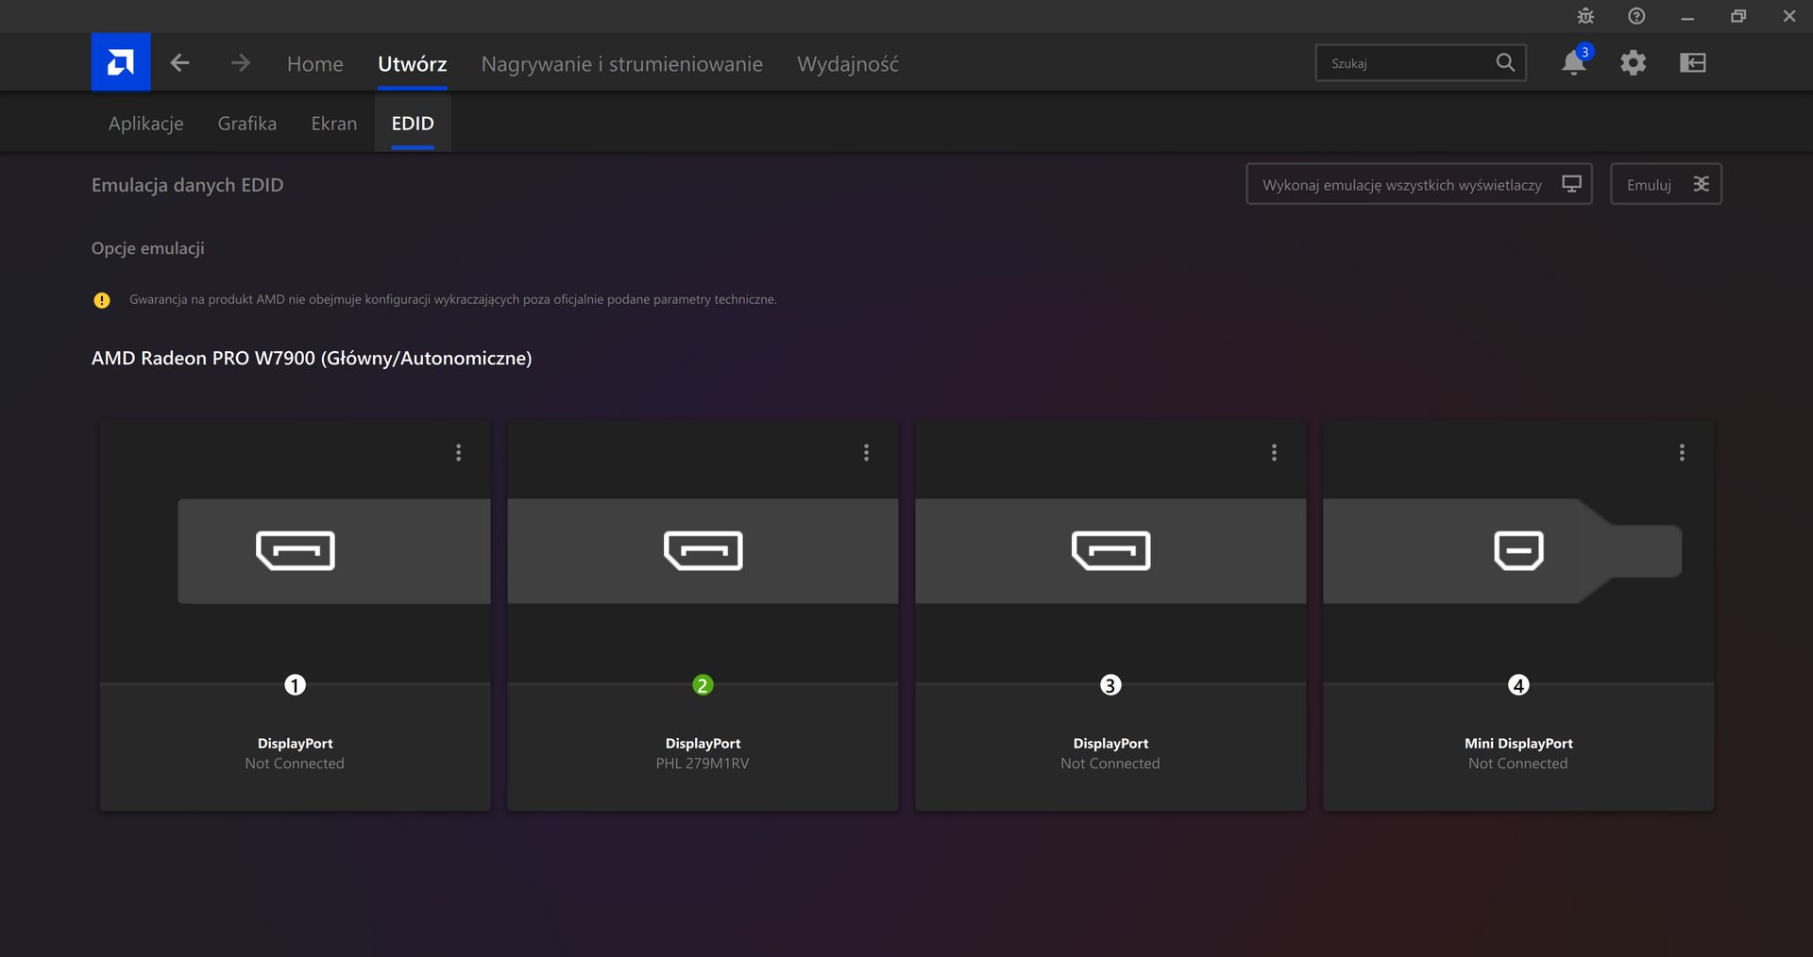Click the Emulacja danych EDID title

tap(187, 185)
